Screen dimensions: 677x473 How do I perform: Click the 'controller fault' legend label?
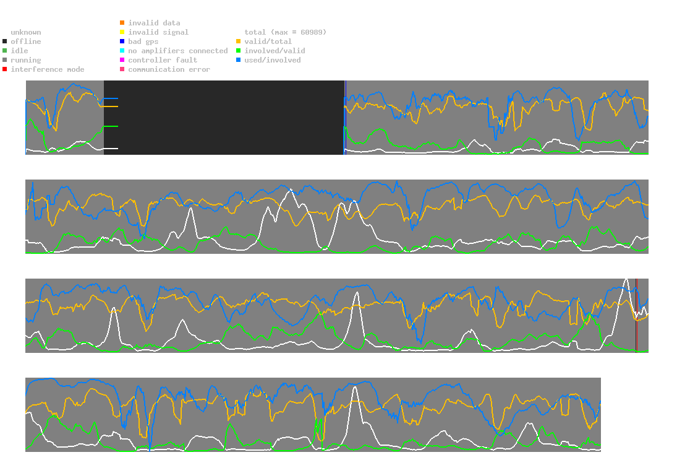pyautogui.click(x=163, y=60)
